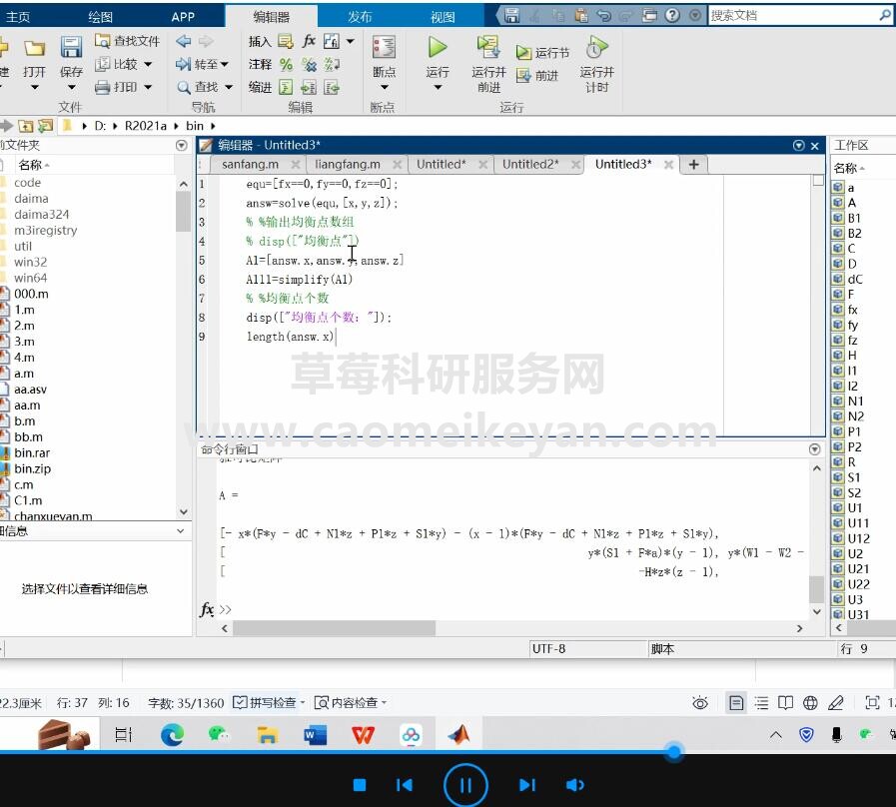Click the Find Files (查找文件) icon
Viewport: 896px width, 807px height.
[102, 41]
